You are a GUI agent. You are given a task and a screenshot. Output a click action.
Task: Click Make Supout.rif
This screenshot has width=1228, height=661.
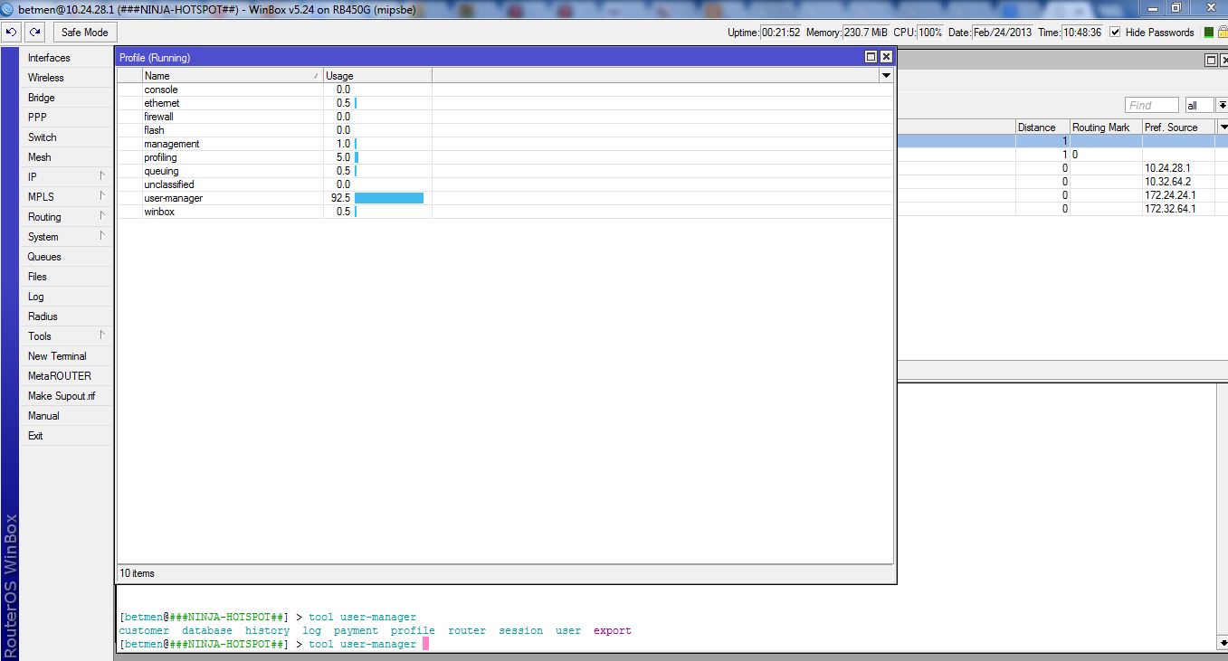click(x=61, y=396)
